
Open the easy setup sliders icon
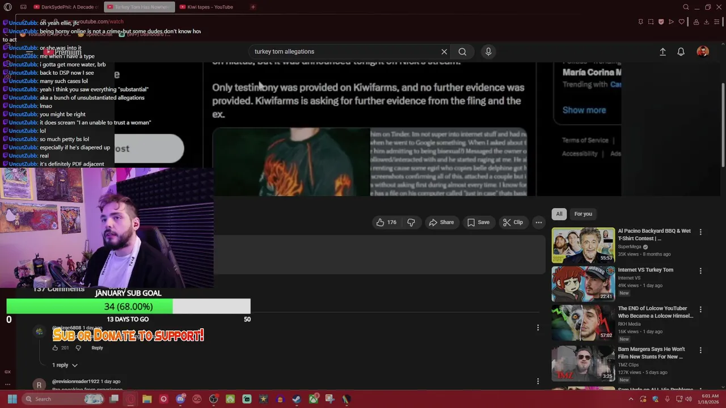(x=717, y=22)
